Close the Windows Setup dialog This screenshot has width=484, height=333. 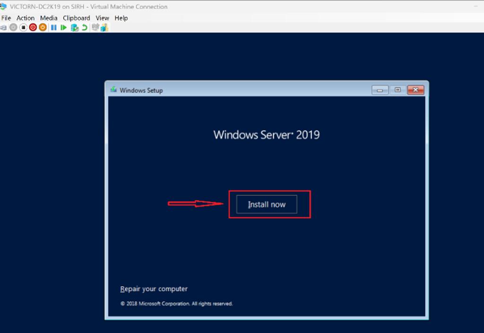tap(415, 90)
